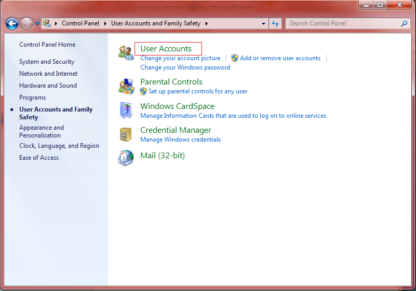Open Appearance and Personalization category
The height and width of the screenshot is (291, 416).
tap(42, 131)
